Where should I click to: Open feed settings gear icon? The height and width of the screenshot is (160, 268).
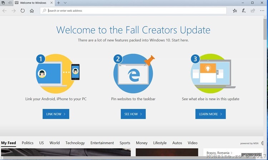tap(262, 143)
